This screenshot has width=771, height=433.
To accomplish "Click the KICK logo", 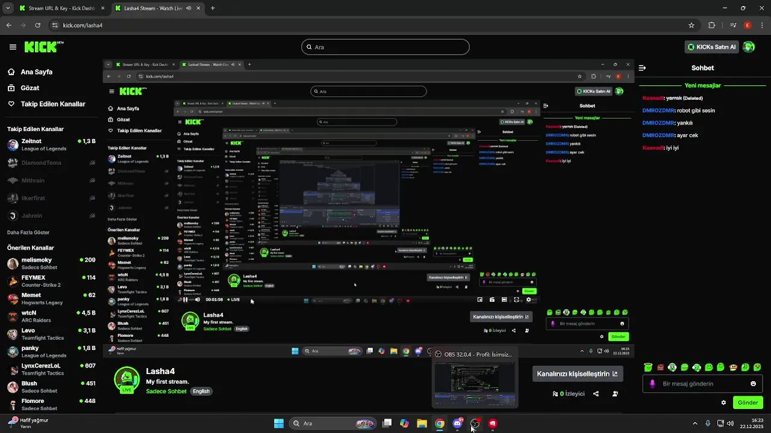I will (x=44, y=47).
